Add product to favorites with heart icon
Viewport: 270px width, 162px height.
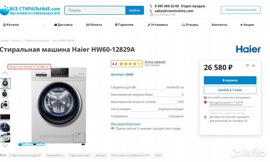pos(247,65)
